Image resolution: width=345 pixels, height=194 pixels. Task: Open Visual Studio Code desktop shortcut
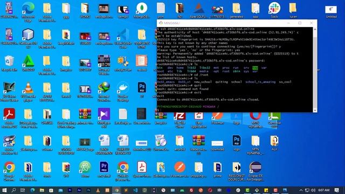pyautogui.click(x=123, y=38)
